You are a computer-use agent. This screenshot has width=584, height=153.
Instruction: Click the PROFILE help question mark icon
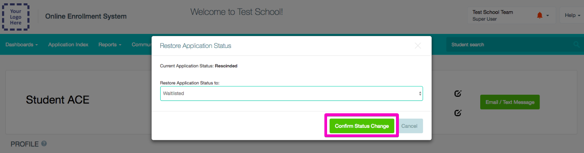point(44,144)
